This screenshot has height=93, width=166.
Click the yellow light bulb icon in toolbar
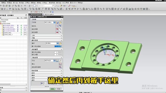pos(61,6)
